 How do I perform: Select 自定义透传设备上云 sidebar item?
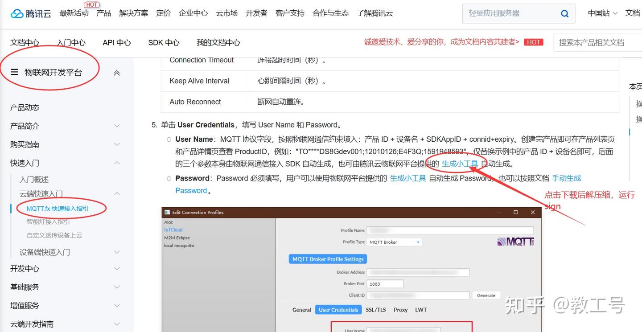[x=54, y=235]
